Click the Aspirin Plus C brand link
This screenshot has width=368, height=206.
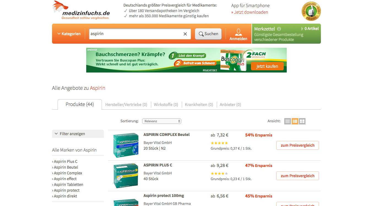point(66,162)
